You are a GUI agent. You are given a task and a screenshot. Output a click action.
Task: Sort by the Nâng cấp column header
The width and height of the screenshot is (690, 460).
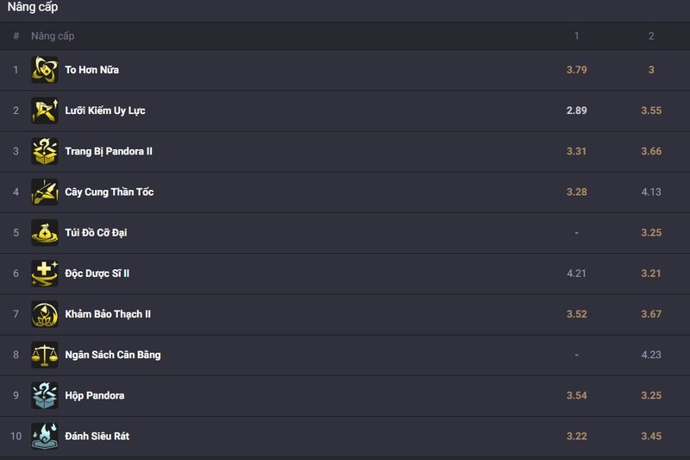[x=53, y=36]
